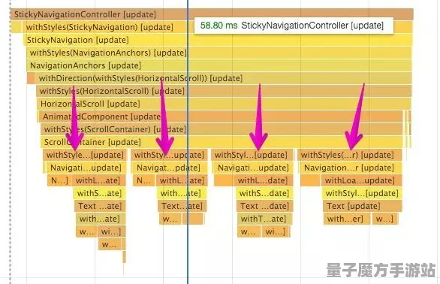Select the withS...ate] bar
440x284 pixels.
tap(99, 193)
